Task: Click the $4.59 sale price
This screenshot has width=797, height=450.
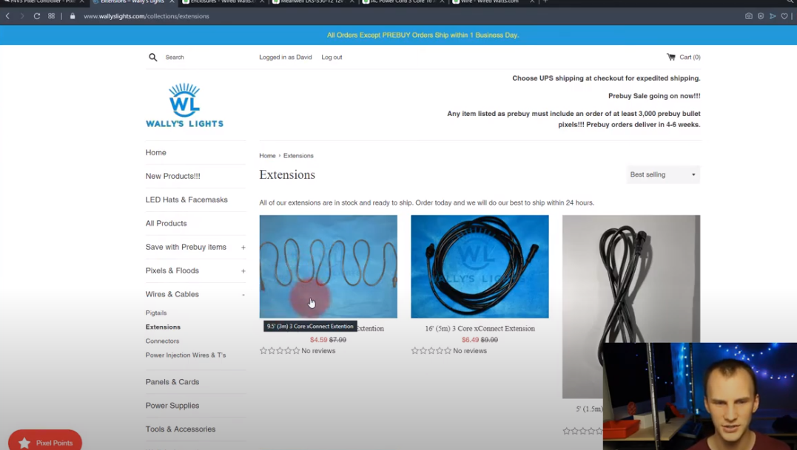Action: 319,340
